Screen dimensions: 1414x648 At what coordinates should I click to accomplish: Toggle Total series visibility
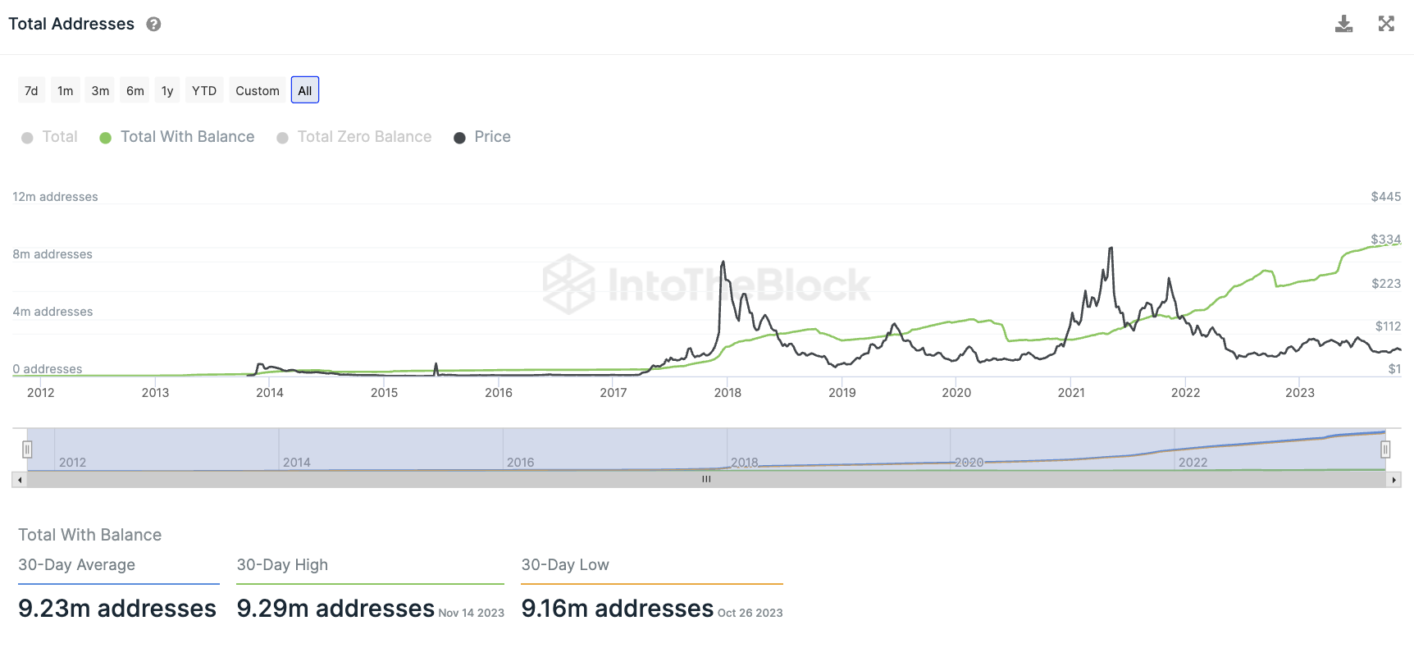click(x=49, y=137)
